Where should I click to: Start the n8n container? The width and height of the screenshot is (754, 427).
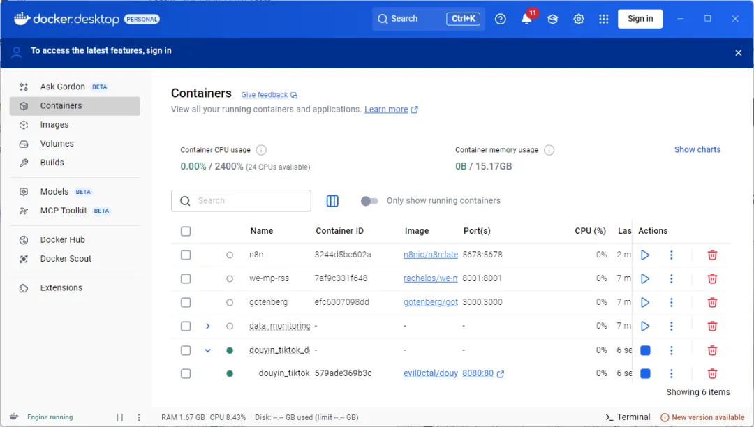click(x=645, y=255)
